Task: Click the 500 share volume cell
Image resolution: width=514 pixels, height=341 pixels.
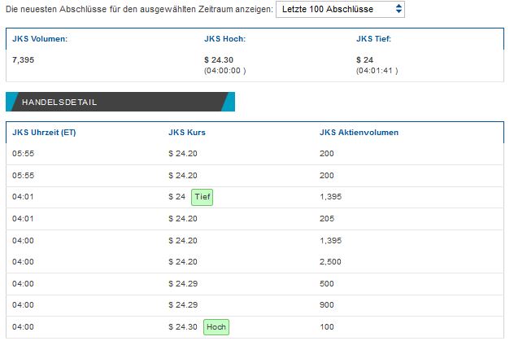Action: point(328,283)
